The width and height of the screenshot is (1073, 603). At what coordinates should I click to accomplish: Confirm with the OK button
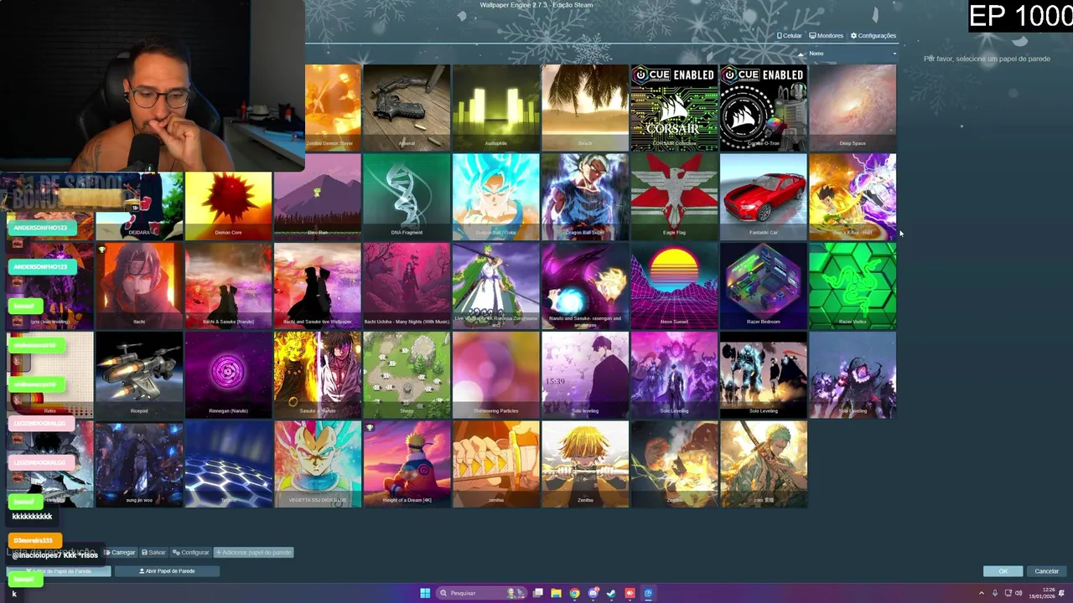click(x=1003, y=571)
